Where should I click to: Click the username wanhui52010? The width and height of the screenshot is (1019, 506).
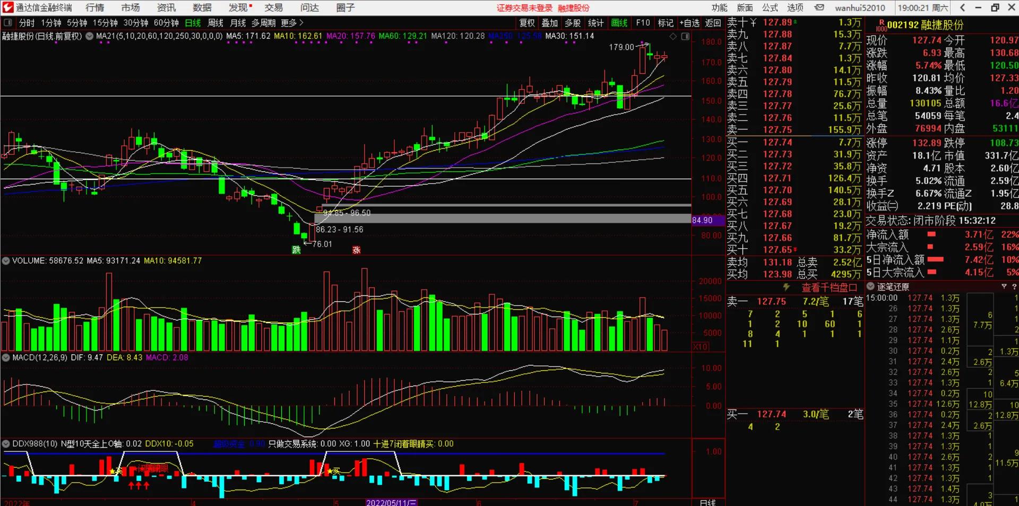click(860, 7)
